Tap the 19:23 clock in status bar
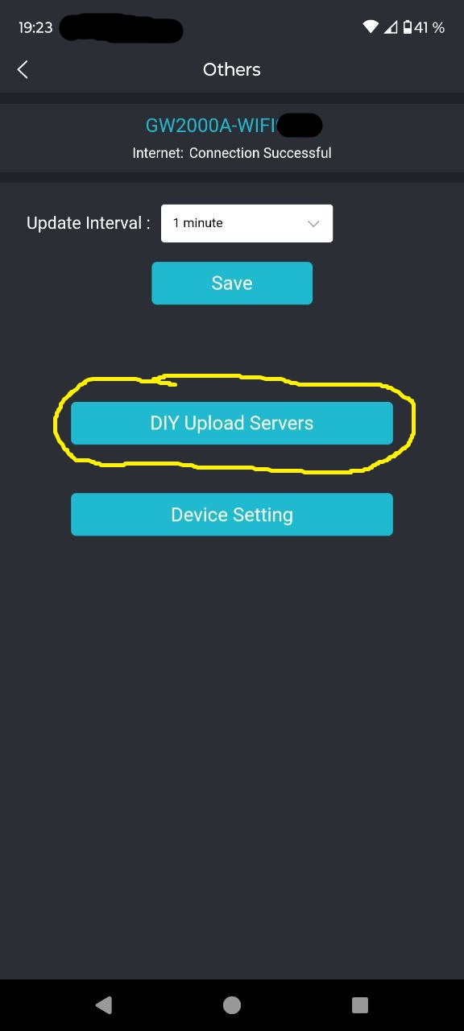This screenshot has width=464, height=1031. click(35, 27)
